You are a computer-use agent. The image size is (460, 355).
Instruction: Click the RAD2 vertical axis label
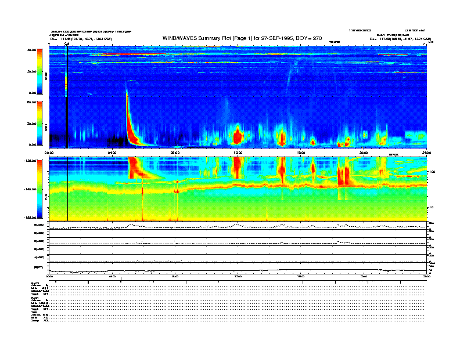pos(46,77)
